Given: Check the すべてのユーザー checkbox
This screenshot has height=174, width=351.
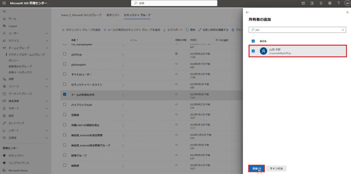Looking at the screenshot, I should (x=65, y=74).
